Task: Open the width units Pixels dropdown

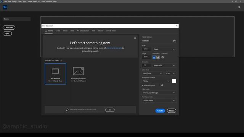Action: point(164,49)
